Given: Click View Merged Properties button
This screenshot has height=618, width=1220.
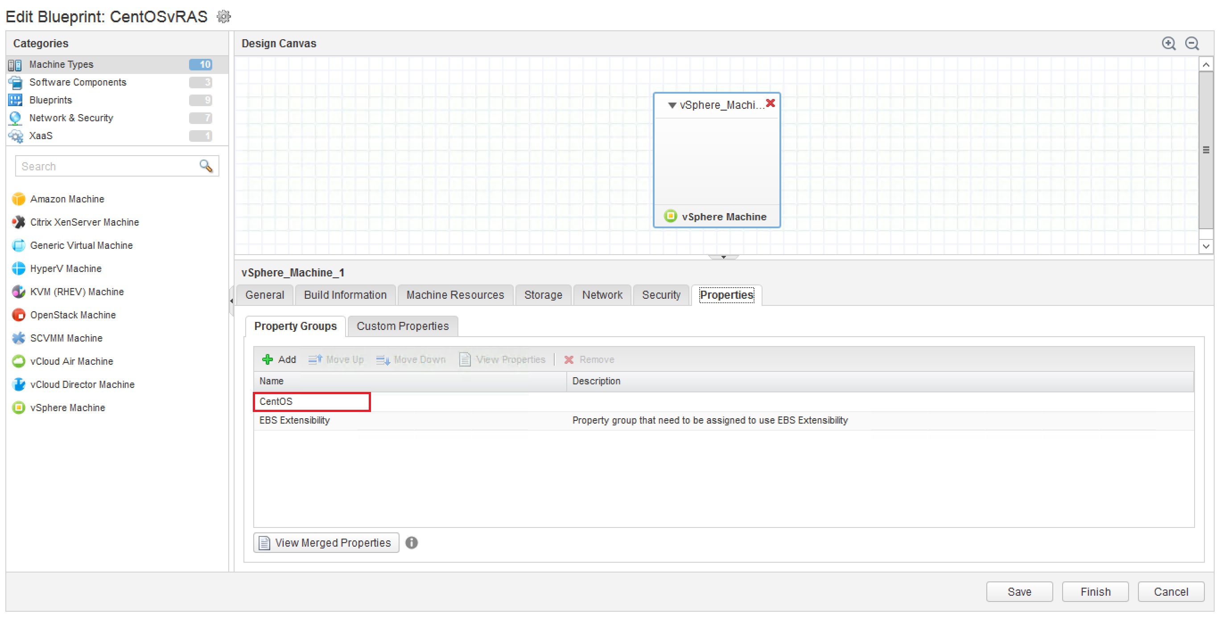Looking at the screenshot, I should (x=326, y=543).
